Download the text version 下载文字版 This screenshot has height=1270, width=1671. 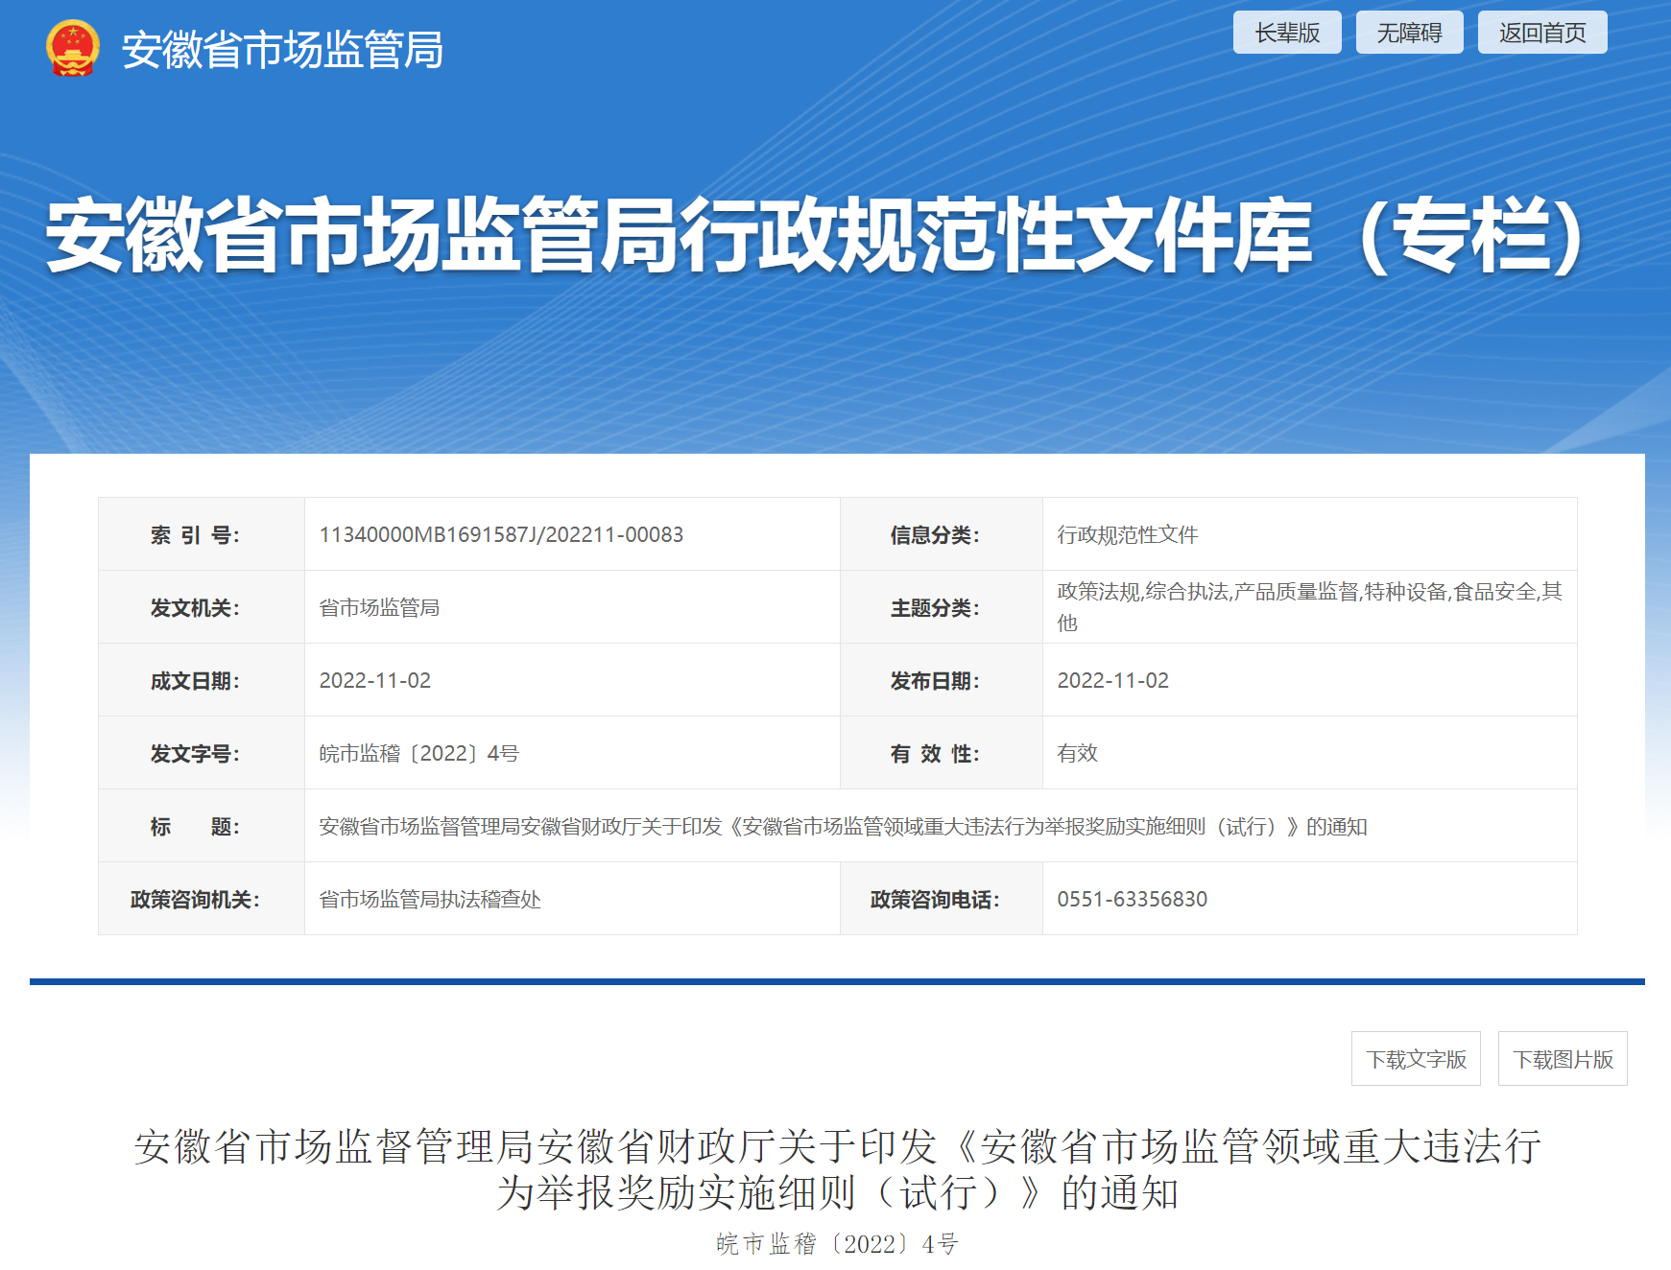tap(1416, 1059)
